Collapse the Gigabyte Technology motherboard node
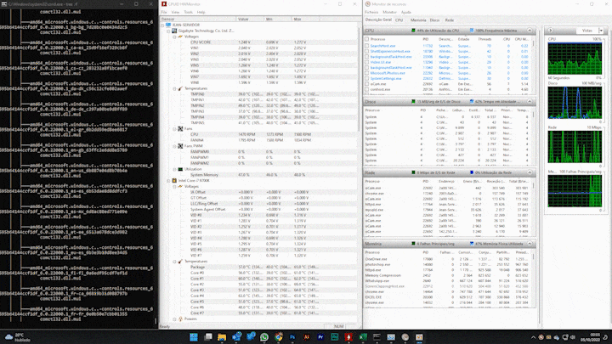Viewport: 612px width, 344px height. [x=168, y=31]
